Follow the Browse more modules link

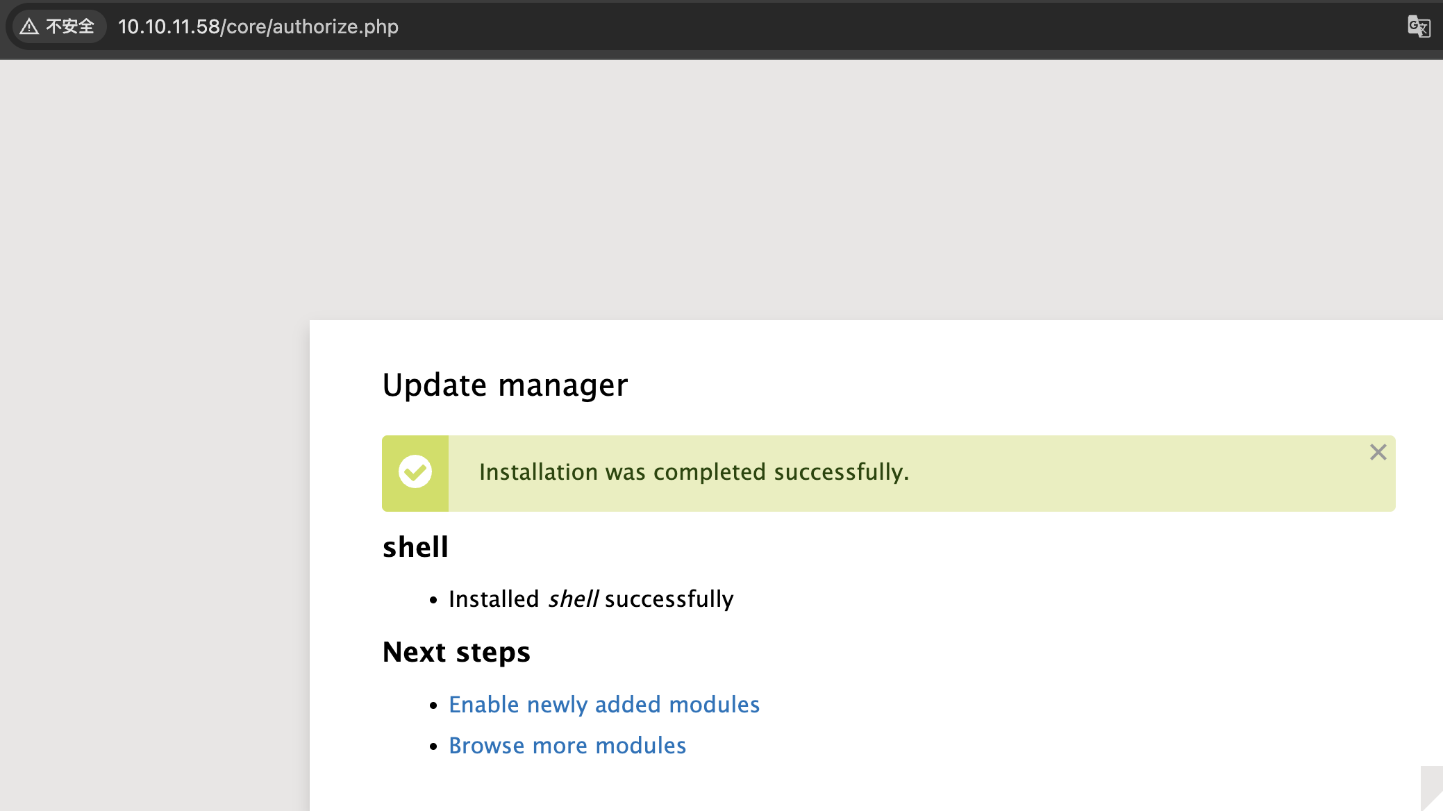(x=567, y=745)
